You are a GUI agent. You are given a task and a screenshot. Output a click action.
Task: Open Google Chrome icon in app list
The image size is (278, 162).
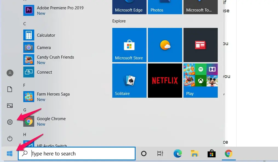coord(29,121)
